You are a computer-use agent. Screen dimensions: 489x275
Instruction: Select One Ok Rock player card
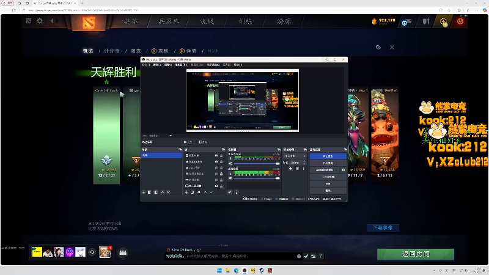(x=106, y=136)
